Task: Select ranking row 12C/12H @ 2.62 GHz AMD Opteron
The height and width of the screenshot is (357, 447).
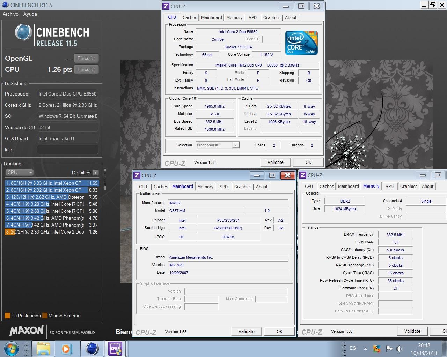Action: (x=52, y=197)
